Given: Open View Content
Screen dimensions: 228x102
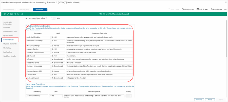Looking at the screenshot, I should pos(188,9).
